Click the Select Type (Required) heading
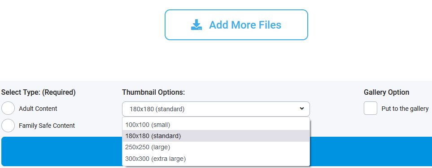 (x=38, y=92)
